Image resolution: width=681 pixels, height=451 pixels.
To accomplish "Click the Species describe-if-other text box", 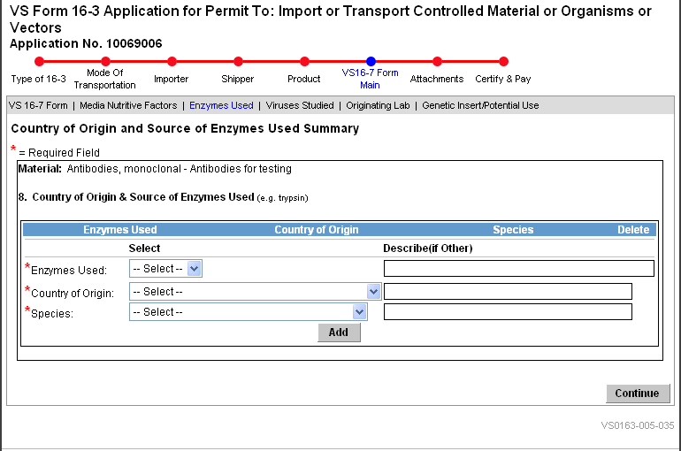I will click(x=508, y=311).
